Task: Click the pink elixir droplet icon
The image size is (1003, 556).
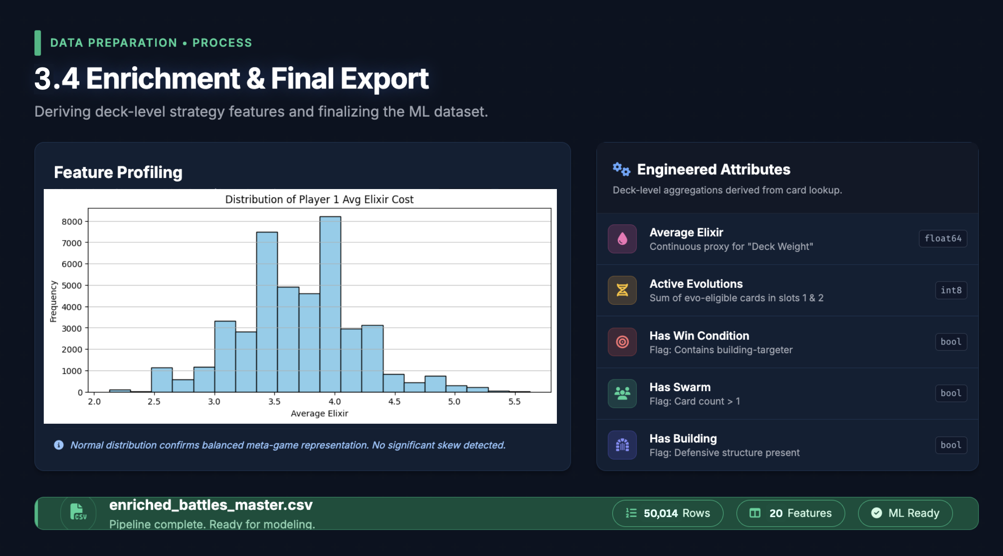Action: point(622,239)
